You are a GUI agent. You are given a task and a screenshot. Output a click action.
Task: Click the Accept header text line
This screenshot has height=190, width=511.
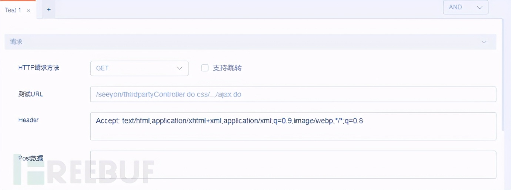(x=229, y=121)
